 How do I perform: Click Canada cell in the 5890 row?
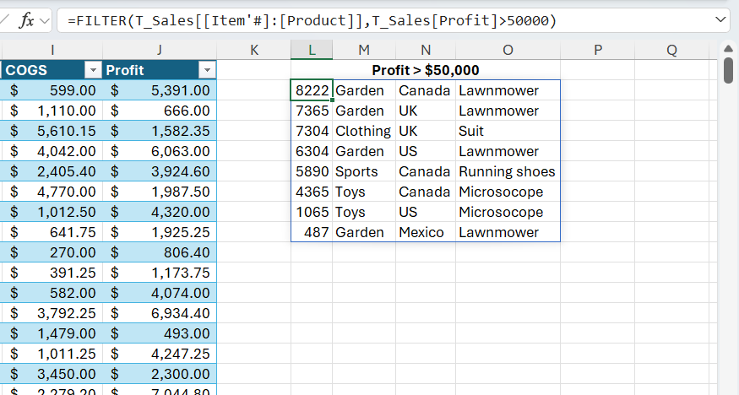[426, 171]
